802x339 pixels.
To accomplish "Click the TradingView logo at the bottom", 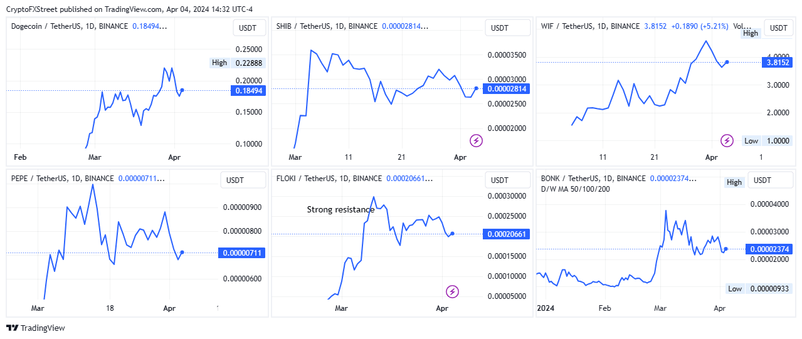I will click(x=36, y=328).
